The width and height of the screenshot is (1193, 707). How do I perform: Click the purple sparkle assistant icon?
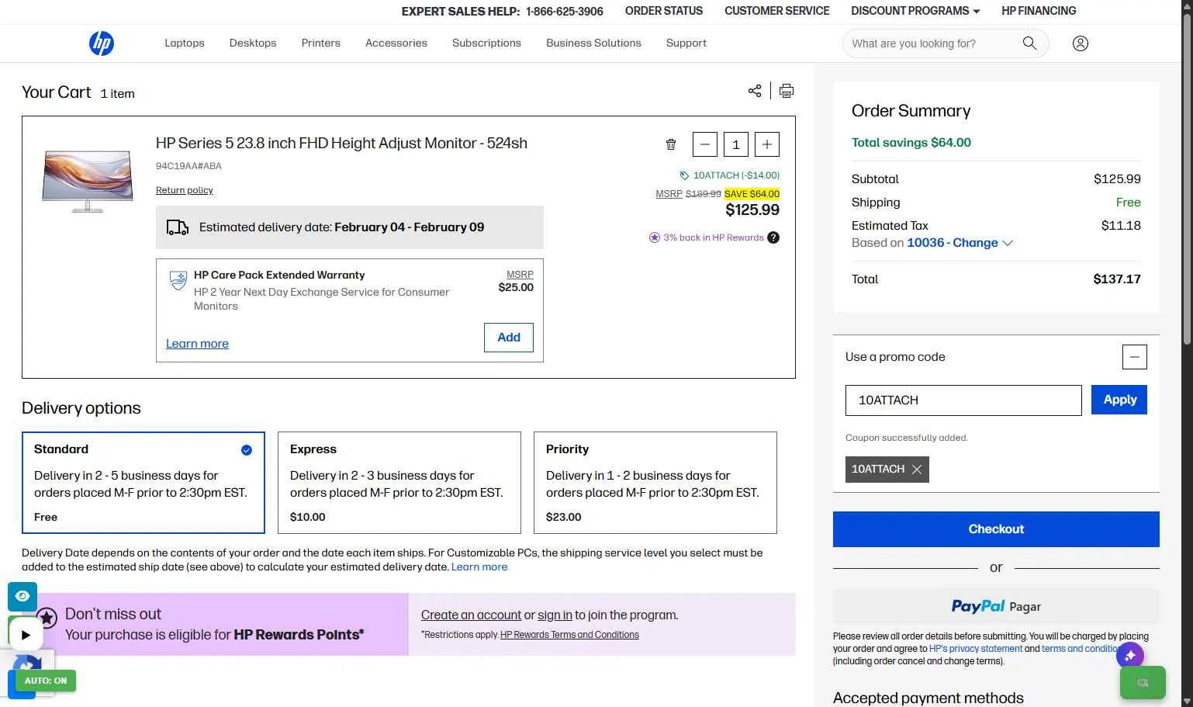1130,656
